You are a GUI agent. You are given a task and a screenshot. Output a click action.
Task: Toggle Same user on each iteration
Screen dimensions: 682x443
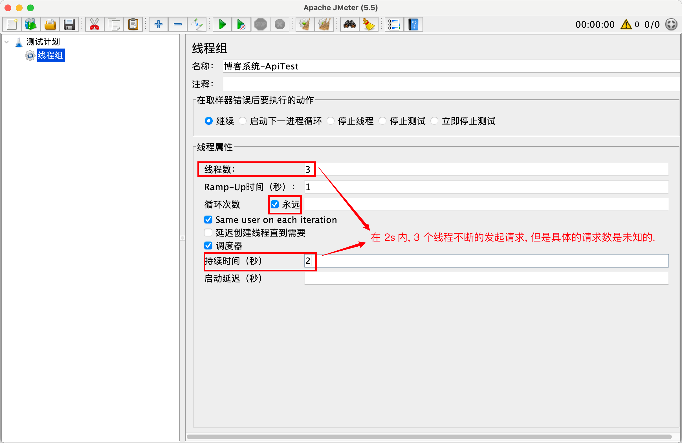click(208, 220)
